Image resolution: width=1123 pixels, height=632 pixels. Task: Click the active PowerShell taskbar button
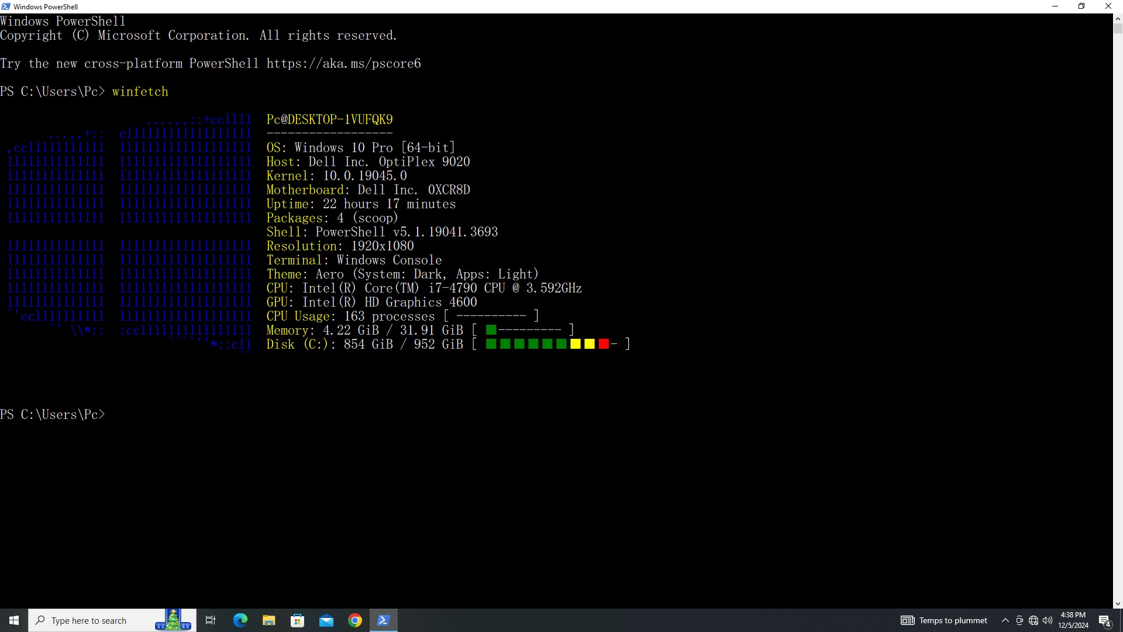(x=384, y=620)
